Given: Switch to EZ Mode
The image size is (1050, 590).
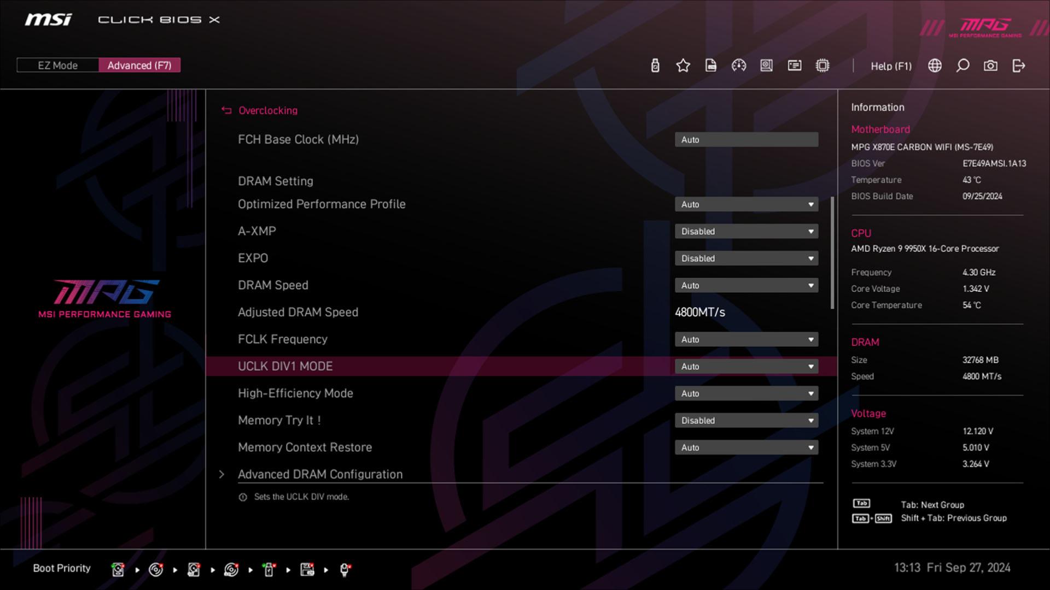Looking at the screenshot, I should pos(58,66).
